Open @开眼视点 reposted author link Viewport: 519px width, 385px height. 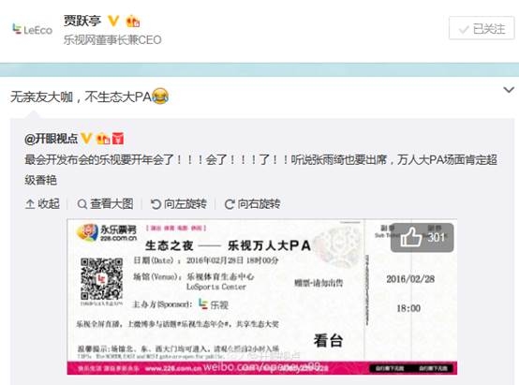[51, 139]
